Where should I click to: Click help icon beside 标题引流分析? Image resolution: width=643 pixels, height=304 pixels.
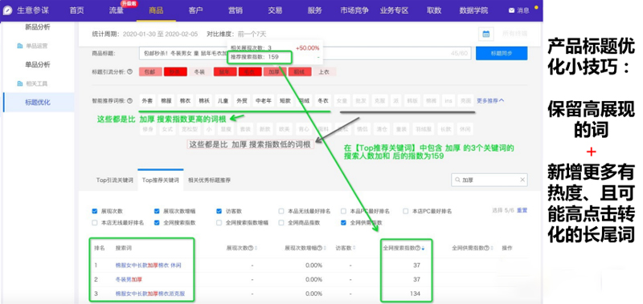130,71
